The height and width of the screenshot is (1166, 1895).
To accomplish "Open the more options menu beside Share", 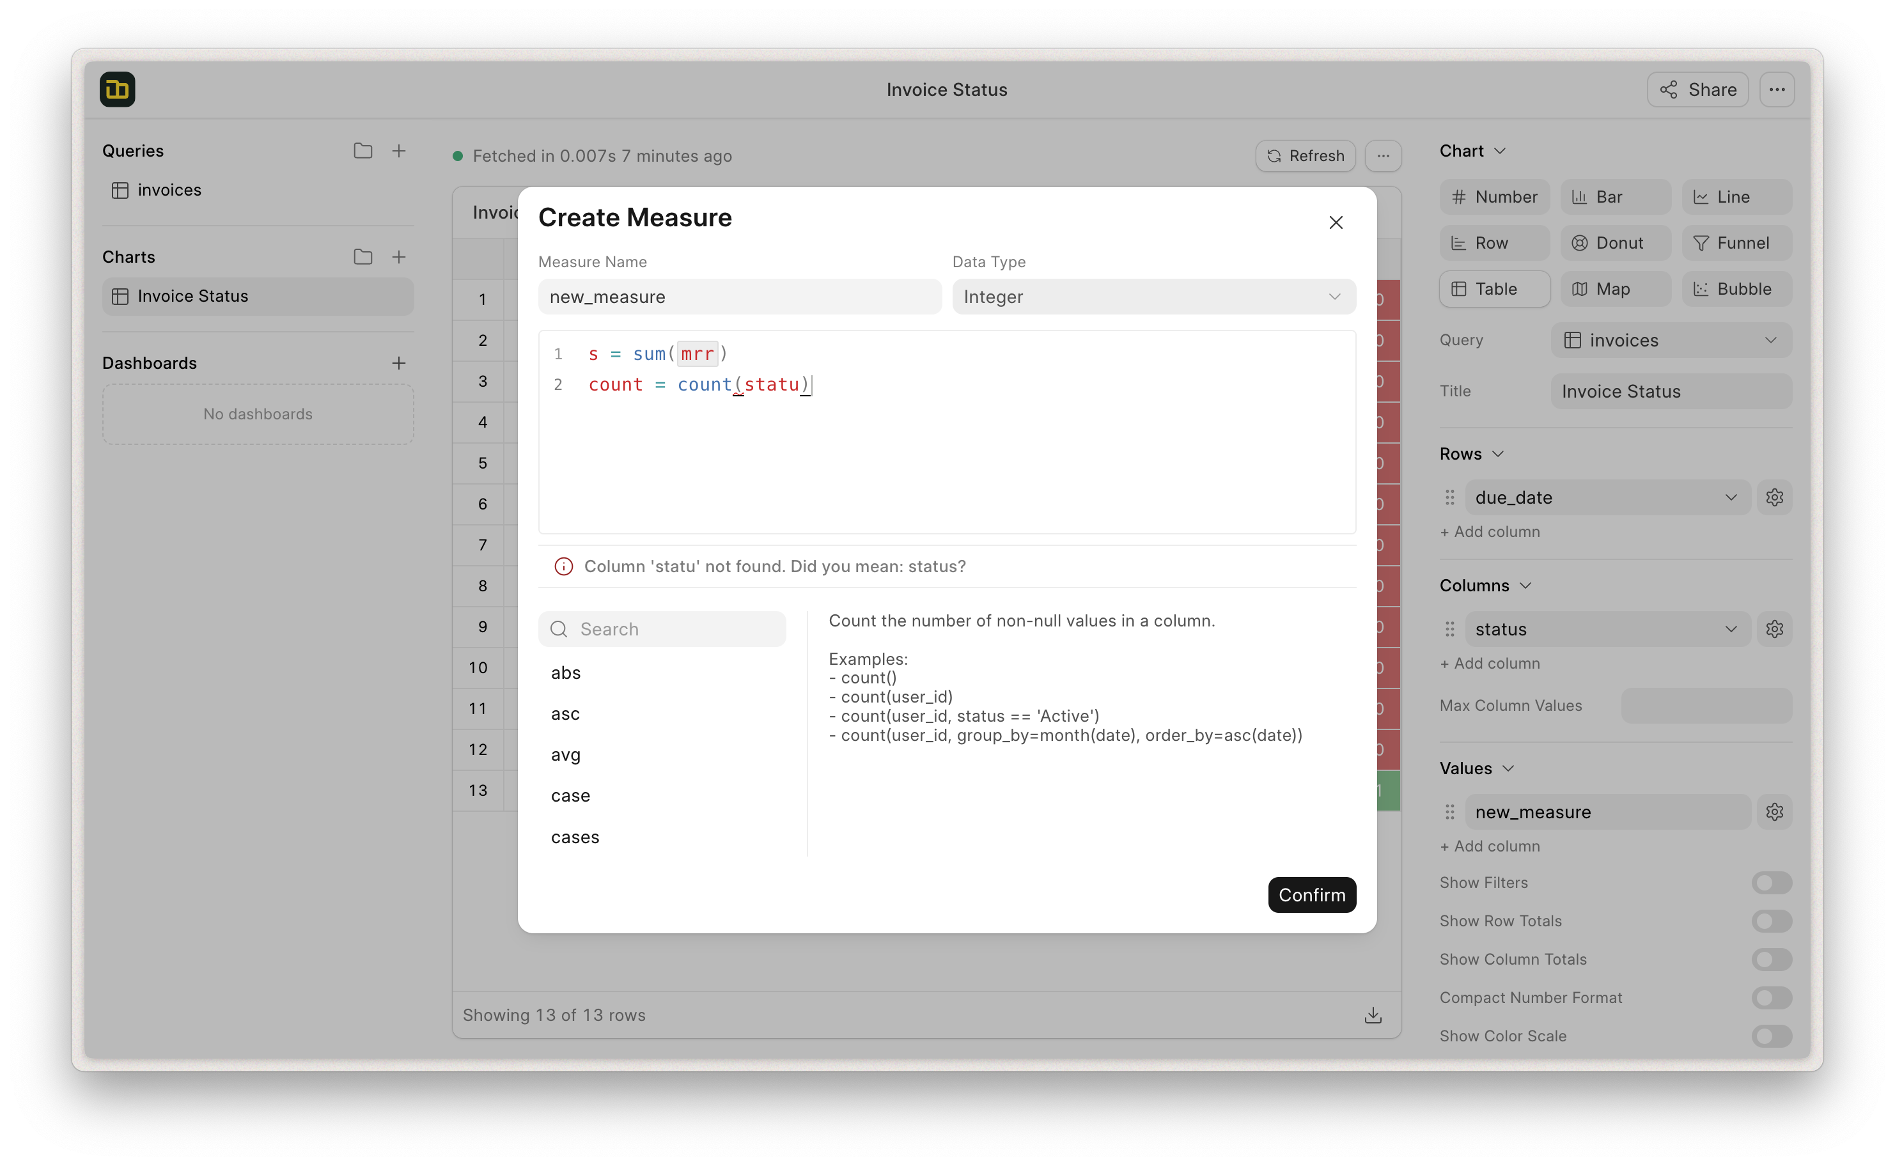I will [x=1776, y=89].
